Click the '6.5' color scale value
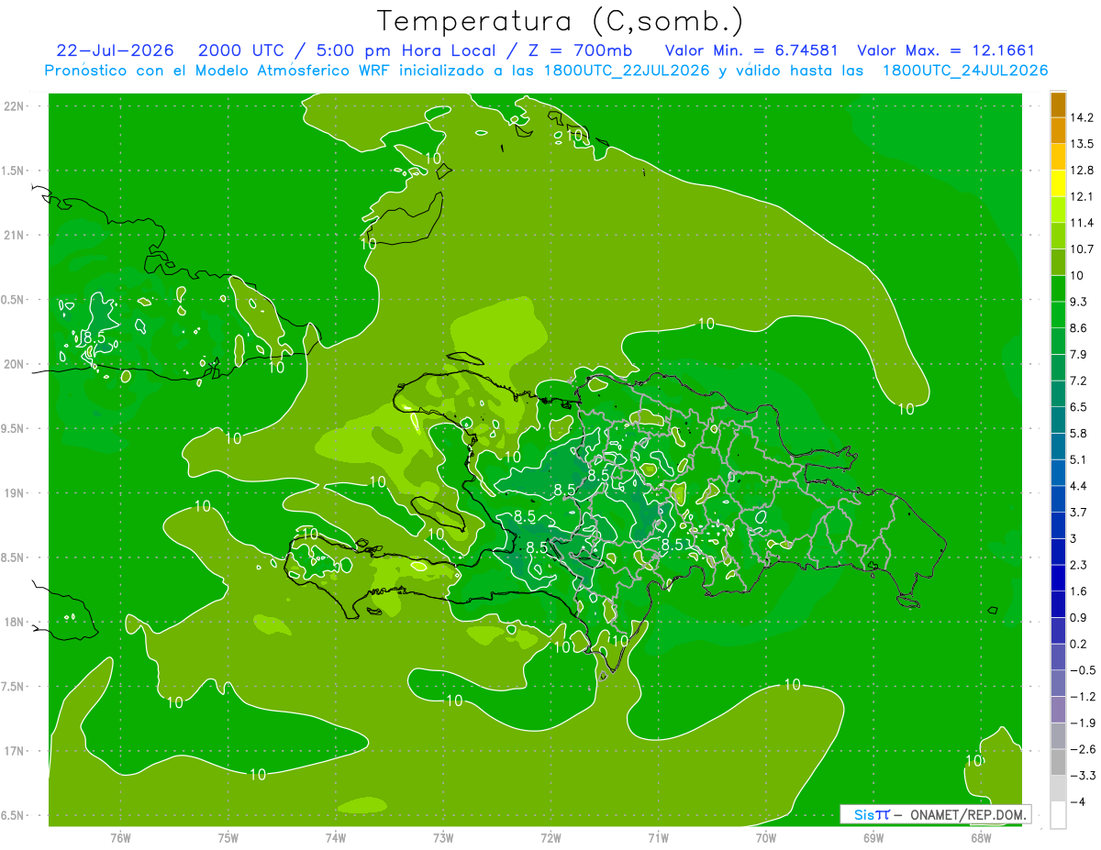Image resolution: width=1101 pixels, height=850 pixels. pyautogui.click(x=1077, y=407)
